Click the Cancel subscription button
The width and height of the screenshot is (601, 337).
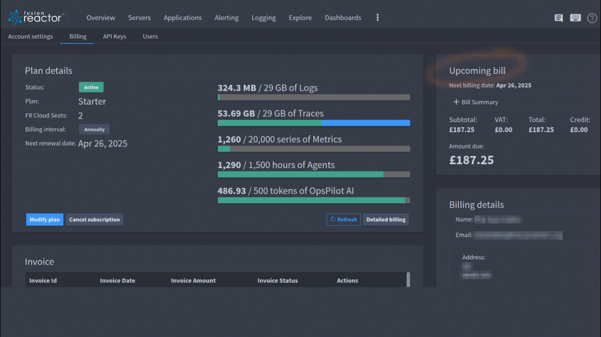click(x=94, y=219)
